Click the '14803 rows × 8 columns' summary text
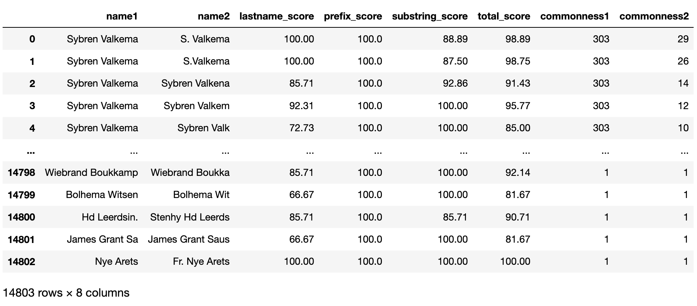The image size is (697, 306). (66, 293)
